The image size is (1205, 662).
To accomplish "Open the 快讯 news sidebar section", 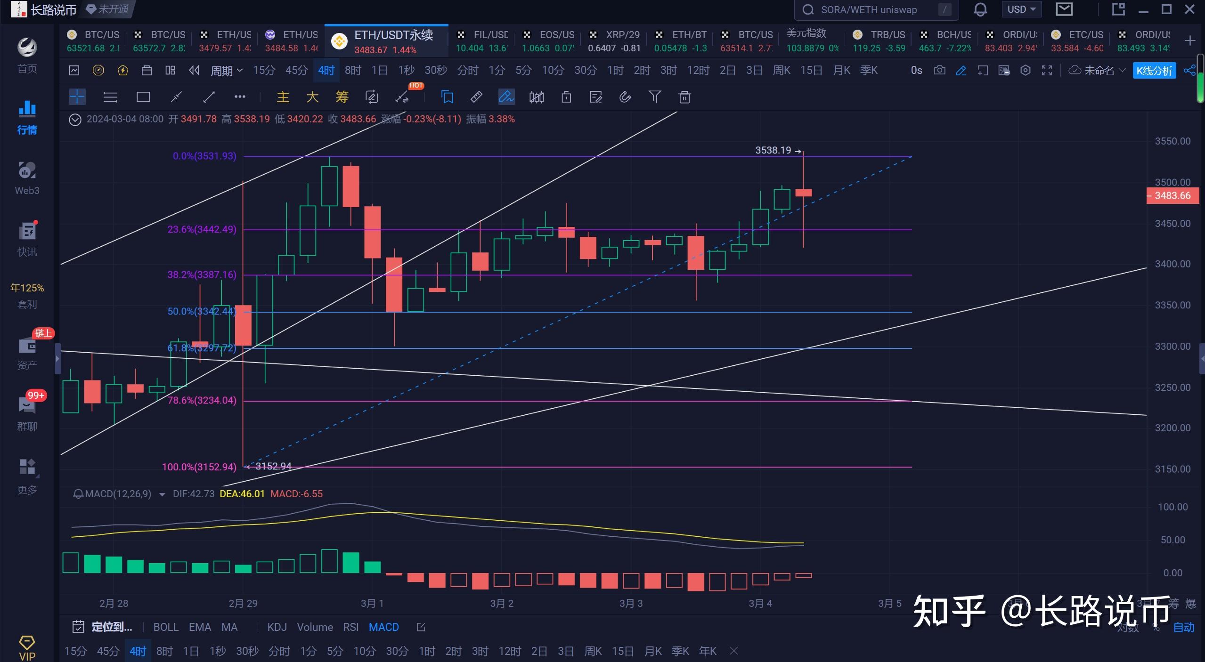I will [27, 239].
